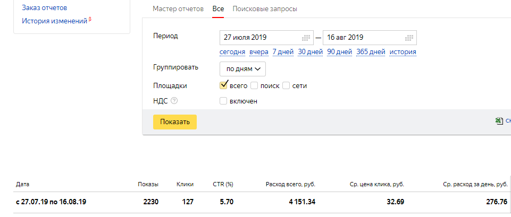Uncheck the 'всего' checkbox
The width and height of the screenshot is (511, 217).
(224, 85)
